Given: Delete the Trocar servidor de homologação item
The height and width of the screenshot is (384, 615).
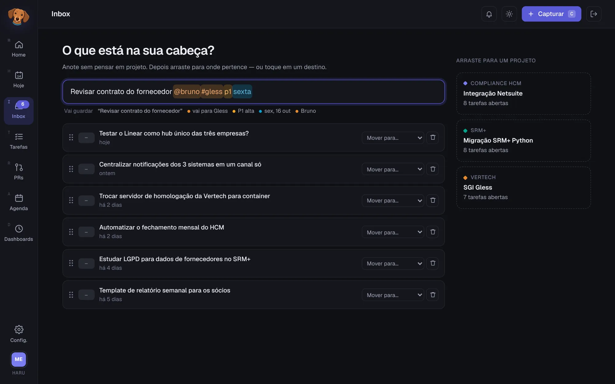Looking at the screenshot, I should tap(433, 200).
